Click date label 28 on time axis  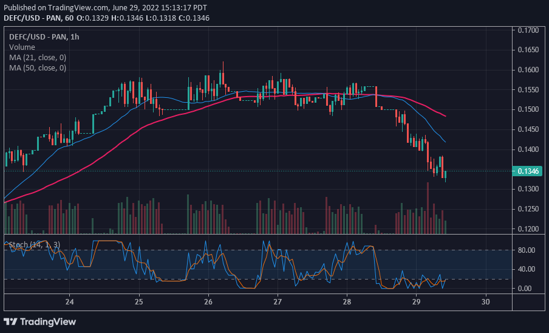[347, 301]
